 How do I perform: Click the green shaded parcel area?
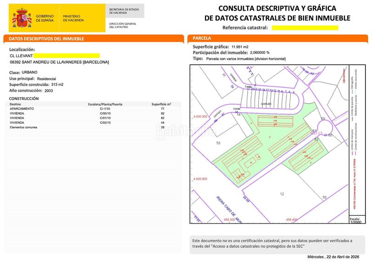[260, 154]
